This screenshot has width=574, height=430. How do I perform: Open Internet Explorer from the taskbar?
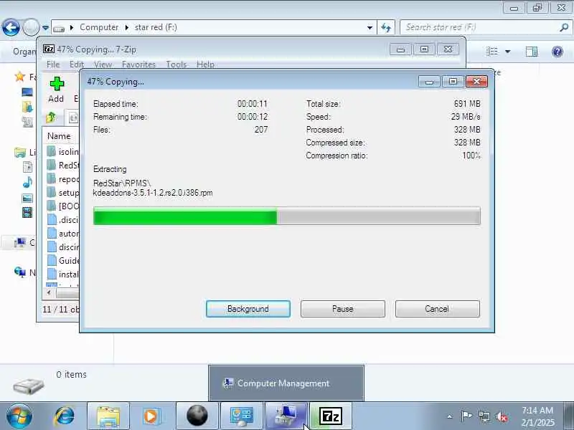coord(65,416)
